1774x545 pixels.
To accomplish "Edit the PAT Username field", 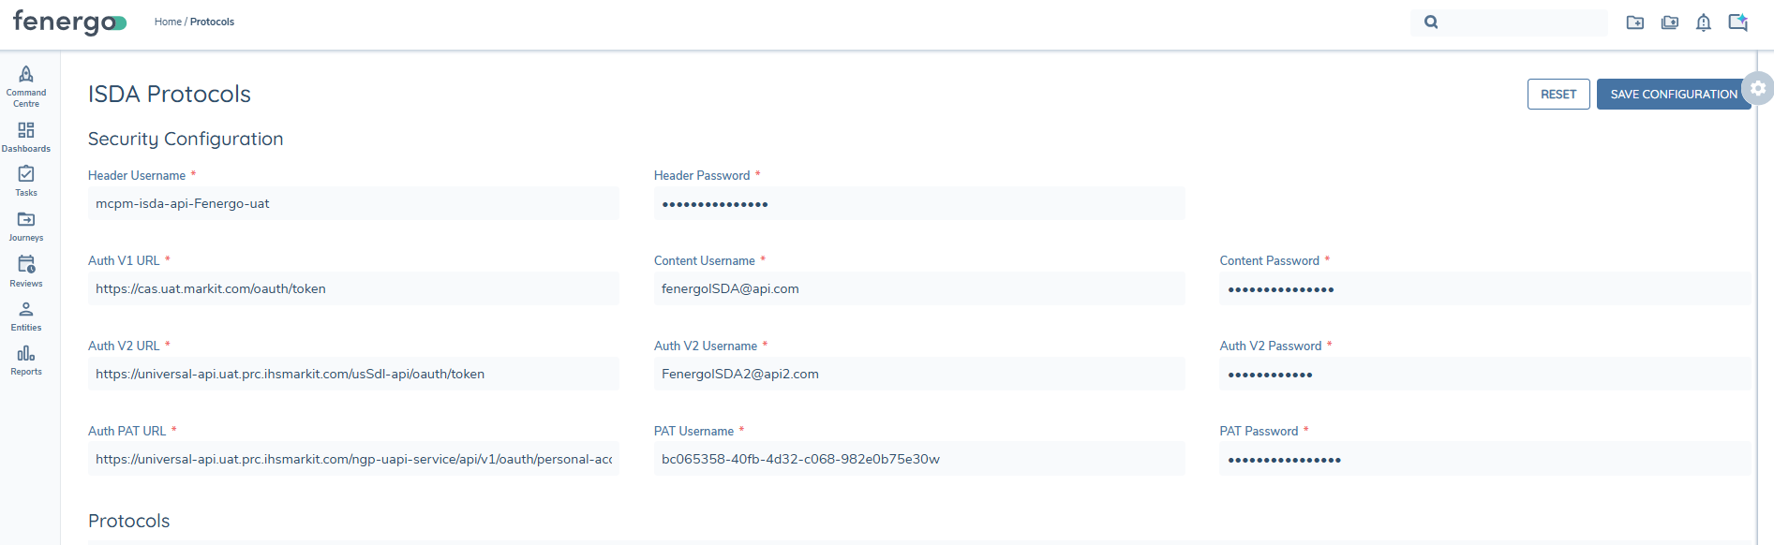I will (919, 459).
